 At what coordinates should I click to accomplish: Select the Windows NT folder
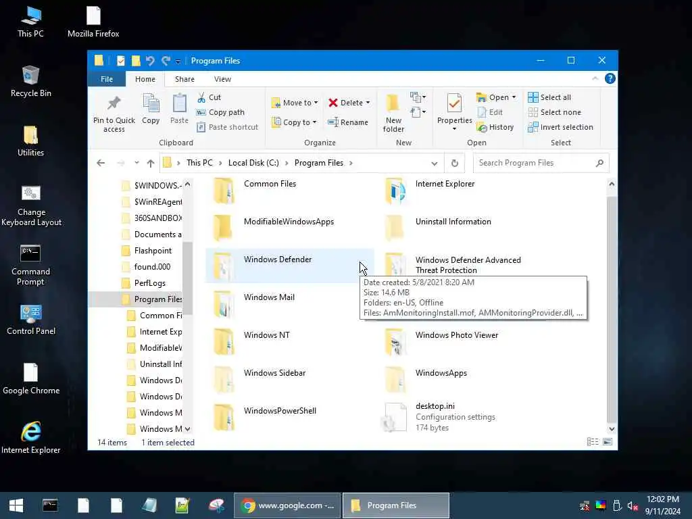pos(289,341)
